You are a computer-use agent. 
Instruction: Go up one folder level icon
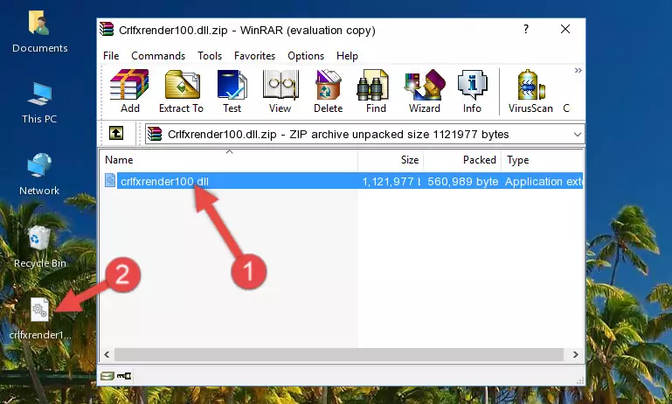tap(116, 134)
